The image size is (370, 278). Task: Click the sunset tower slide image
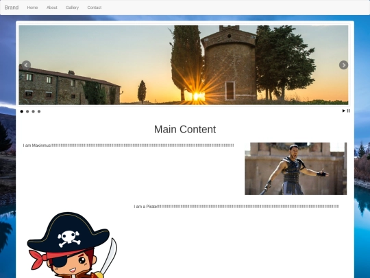184,65
